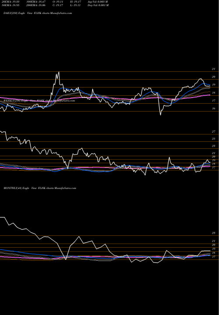
Task: Select the high price 'H:' reading
Action: pyautogui.click(x=76, y=2)
